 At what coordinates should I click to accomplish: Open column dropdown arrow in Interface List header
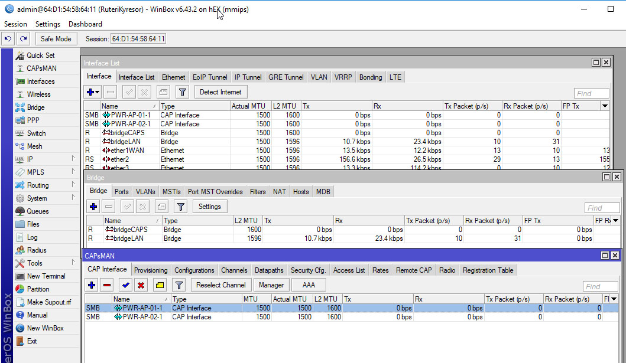click(604, 106)
